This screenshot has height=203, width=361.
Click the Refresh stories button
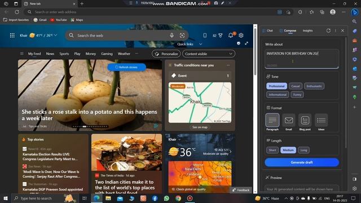[126, 67]
